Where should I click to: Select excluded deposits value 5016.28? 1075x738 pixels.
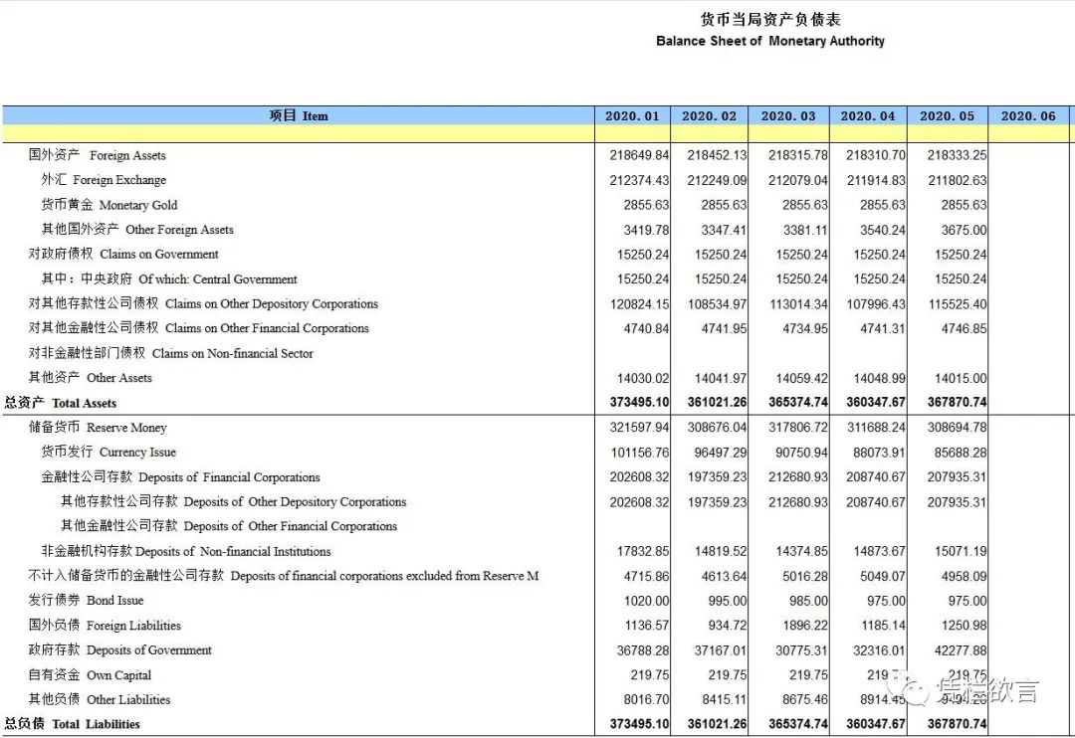805,577
